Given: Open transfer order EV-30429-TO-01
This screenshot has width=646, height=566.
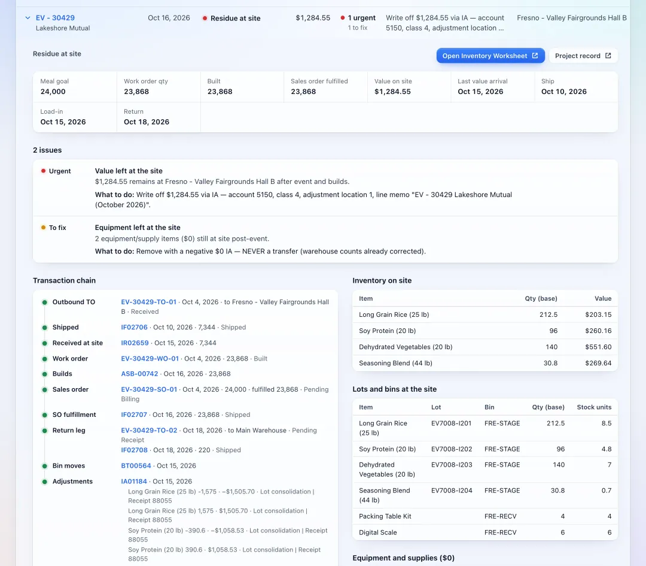Looking at the screenshot, I should click(x=149, y=302).
